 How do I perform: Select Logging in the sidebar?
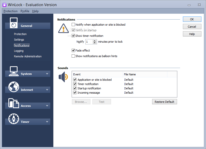(x=19, y=51)
